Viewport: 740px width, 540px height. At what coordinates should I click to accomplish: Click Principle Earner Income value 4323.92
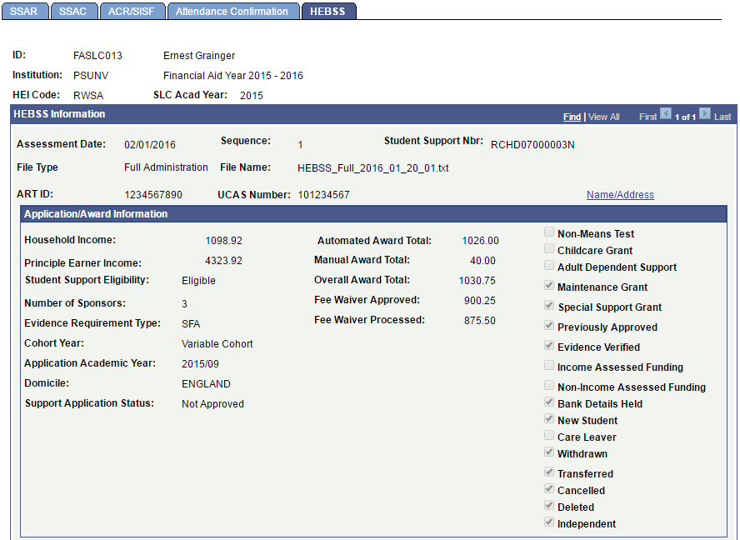(223, 261)
